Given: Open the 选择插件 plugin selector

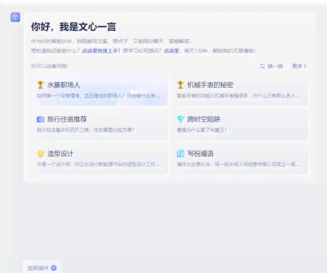Looking at the screenshot, I should coord(42,268).
